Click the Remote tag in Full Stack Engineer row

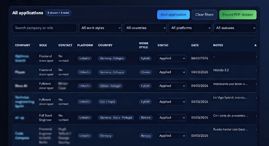click(x=145, y=118)
